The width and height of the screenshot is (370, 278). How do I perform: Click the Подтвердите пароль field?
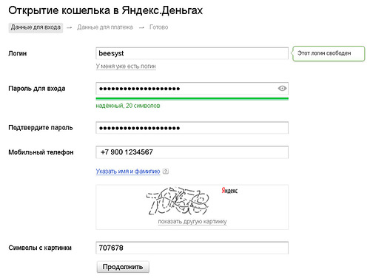pyautogui.click(x=192, y=128)
